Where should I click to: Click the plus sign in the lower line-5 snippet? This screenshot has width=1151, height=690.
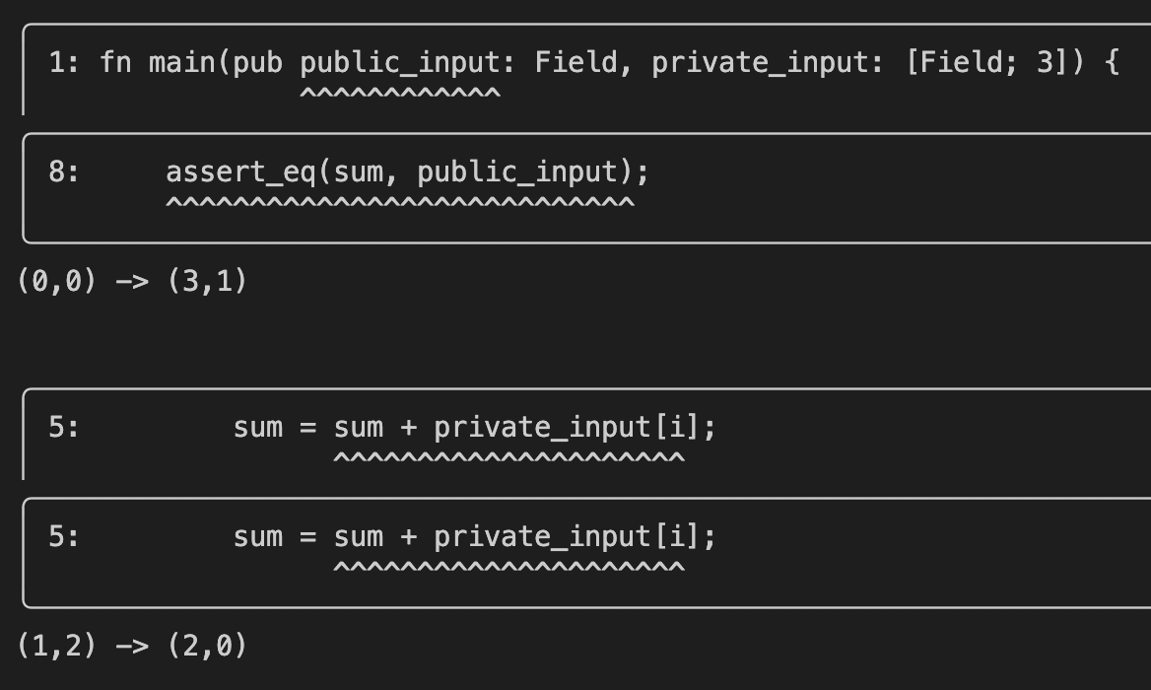click(x=408, y=537)
